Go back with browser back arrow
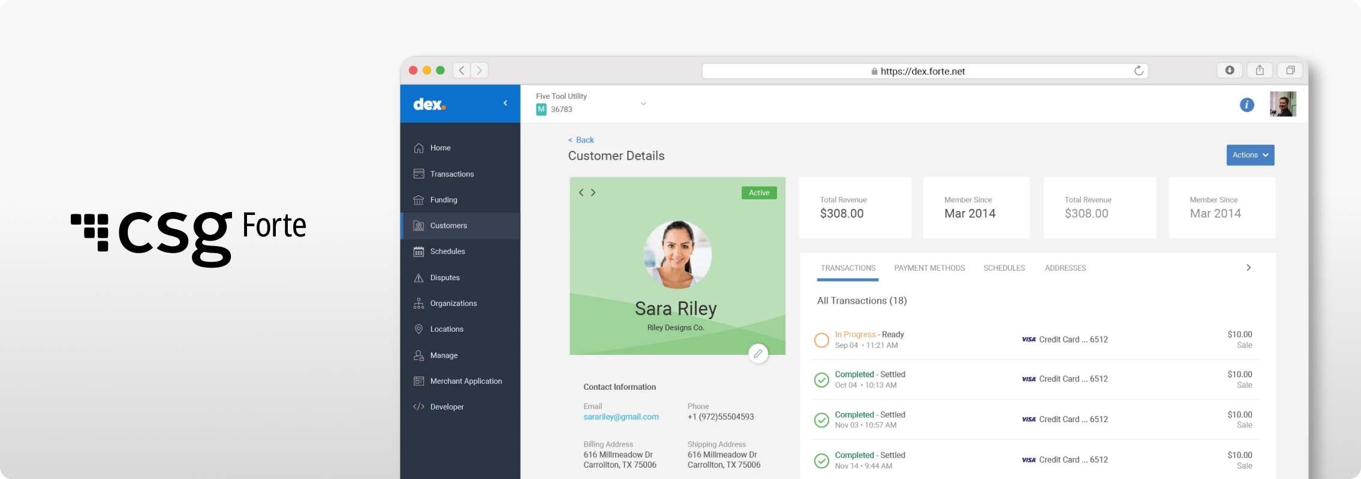The width and height of the screenshot is (1361, 479). tap(461, 70)
